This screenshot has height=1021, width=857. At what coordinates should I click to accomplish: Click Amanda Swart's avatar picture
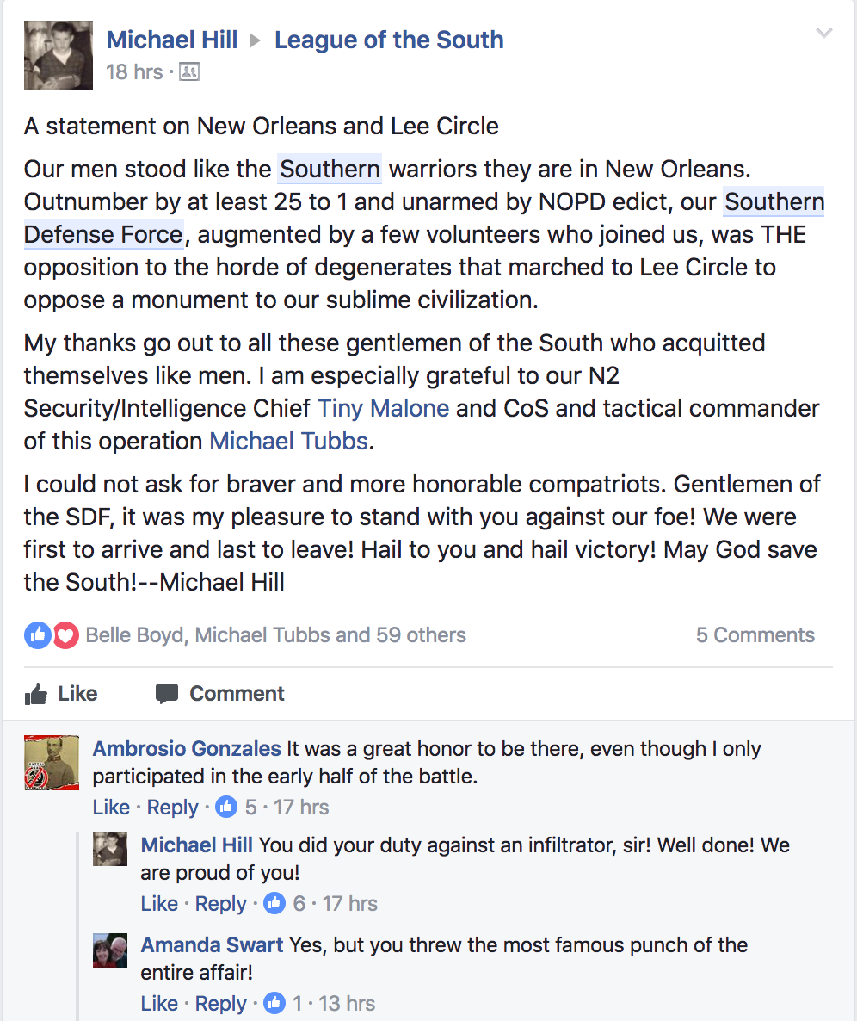pyautogui.click(x=110, y=950)
